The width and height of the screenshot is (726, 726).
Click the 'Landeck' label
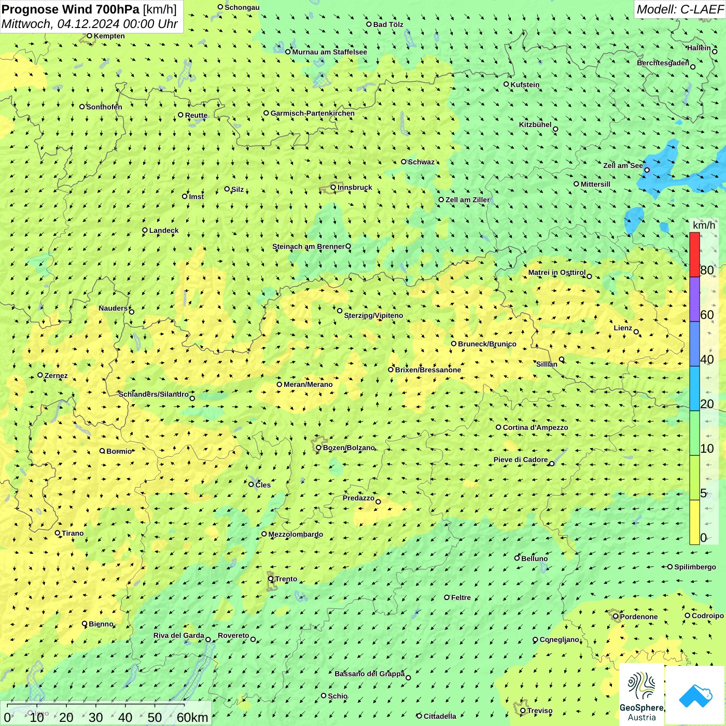tap(164, 230)
